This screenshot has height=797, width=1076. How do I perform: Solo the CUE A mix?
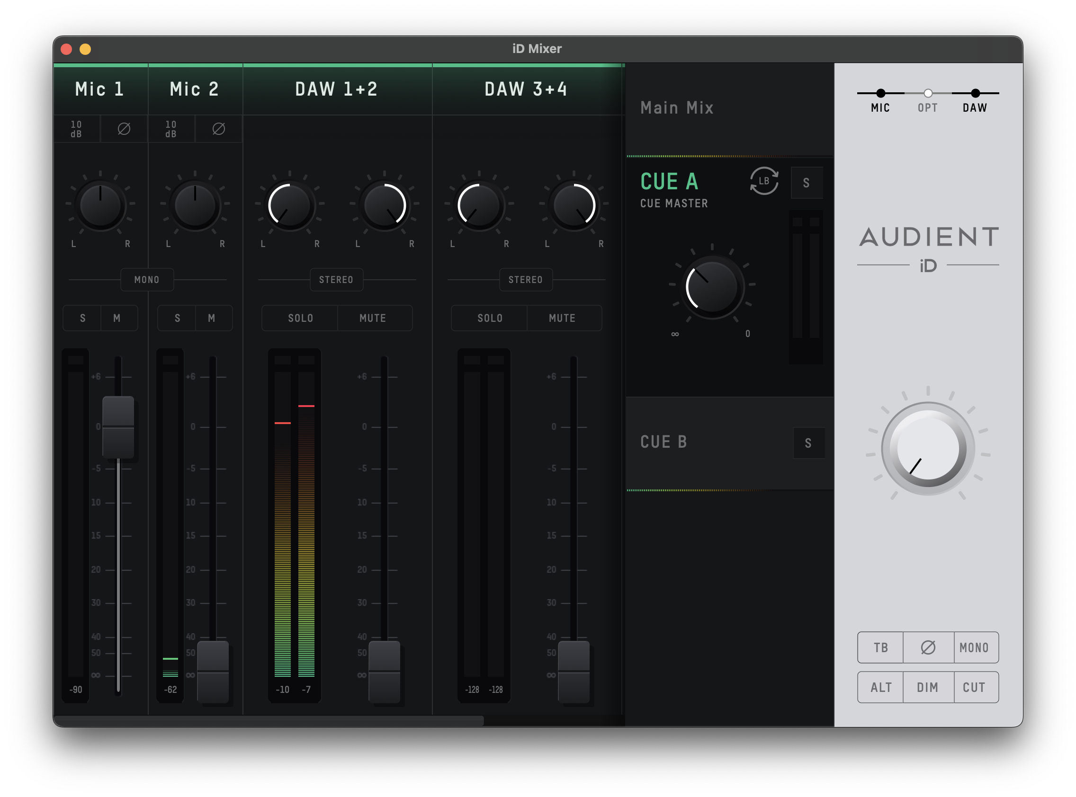806,183
